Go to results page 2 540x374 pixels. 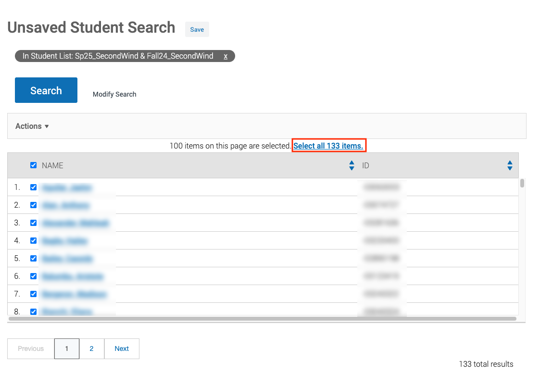coord(92,349)
